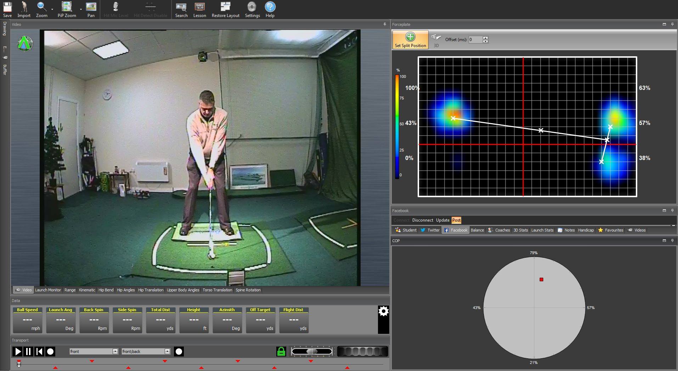Click the timeline playhead marker
This screenshot has height=371, width=678.
coord(19,364)
